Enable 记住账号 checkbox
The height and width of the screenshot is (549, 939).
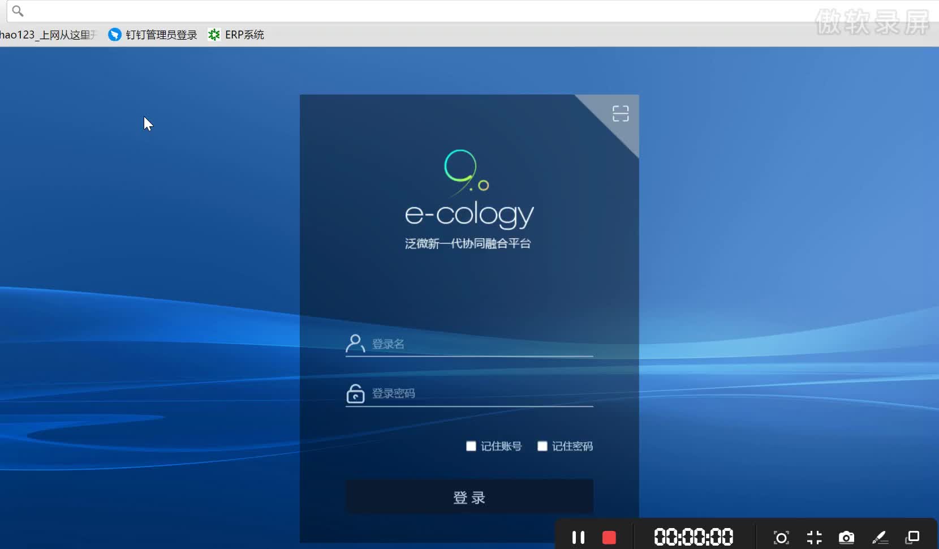tap(472, 446)
